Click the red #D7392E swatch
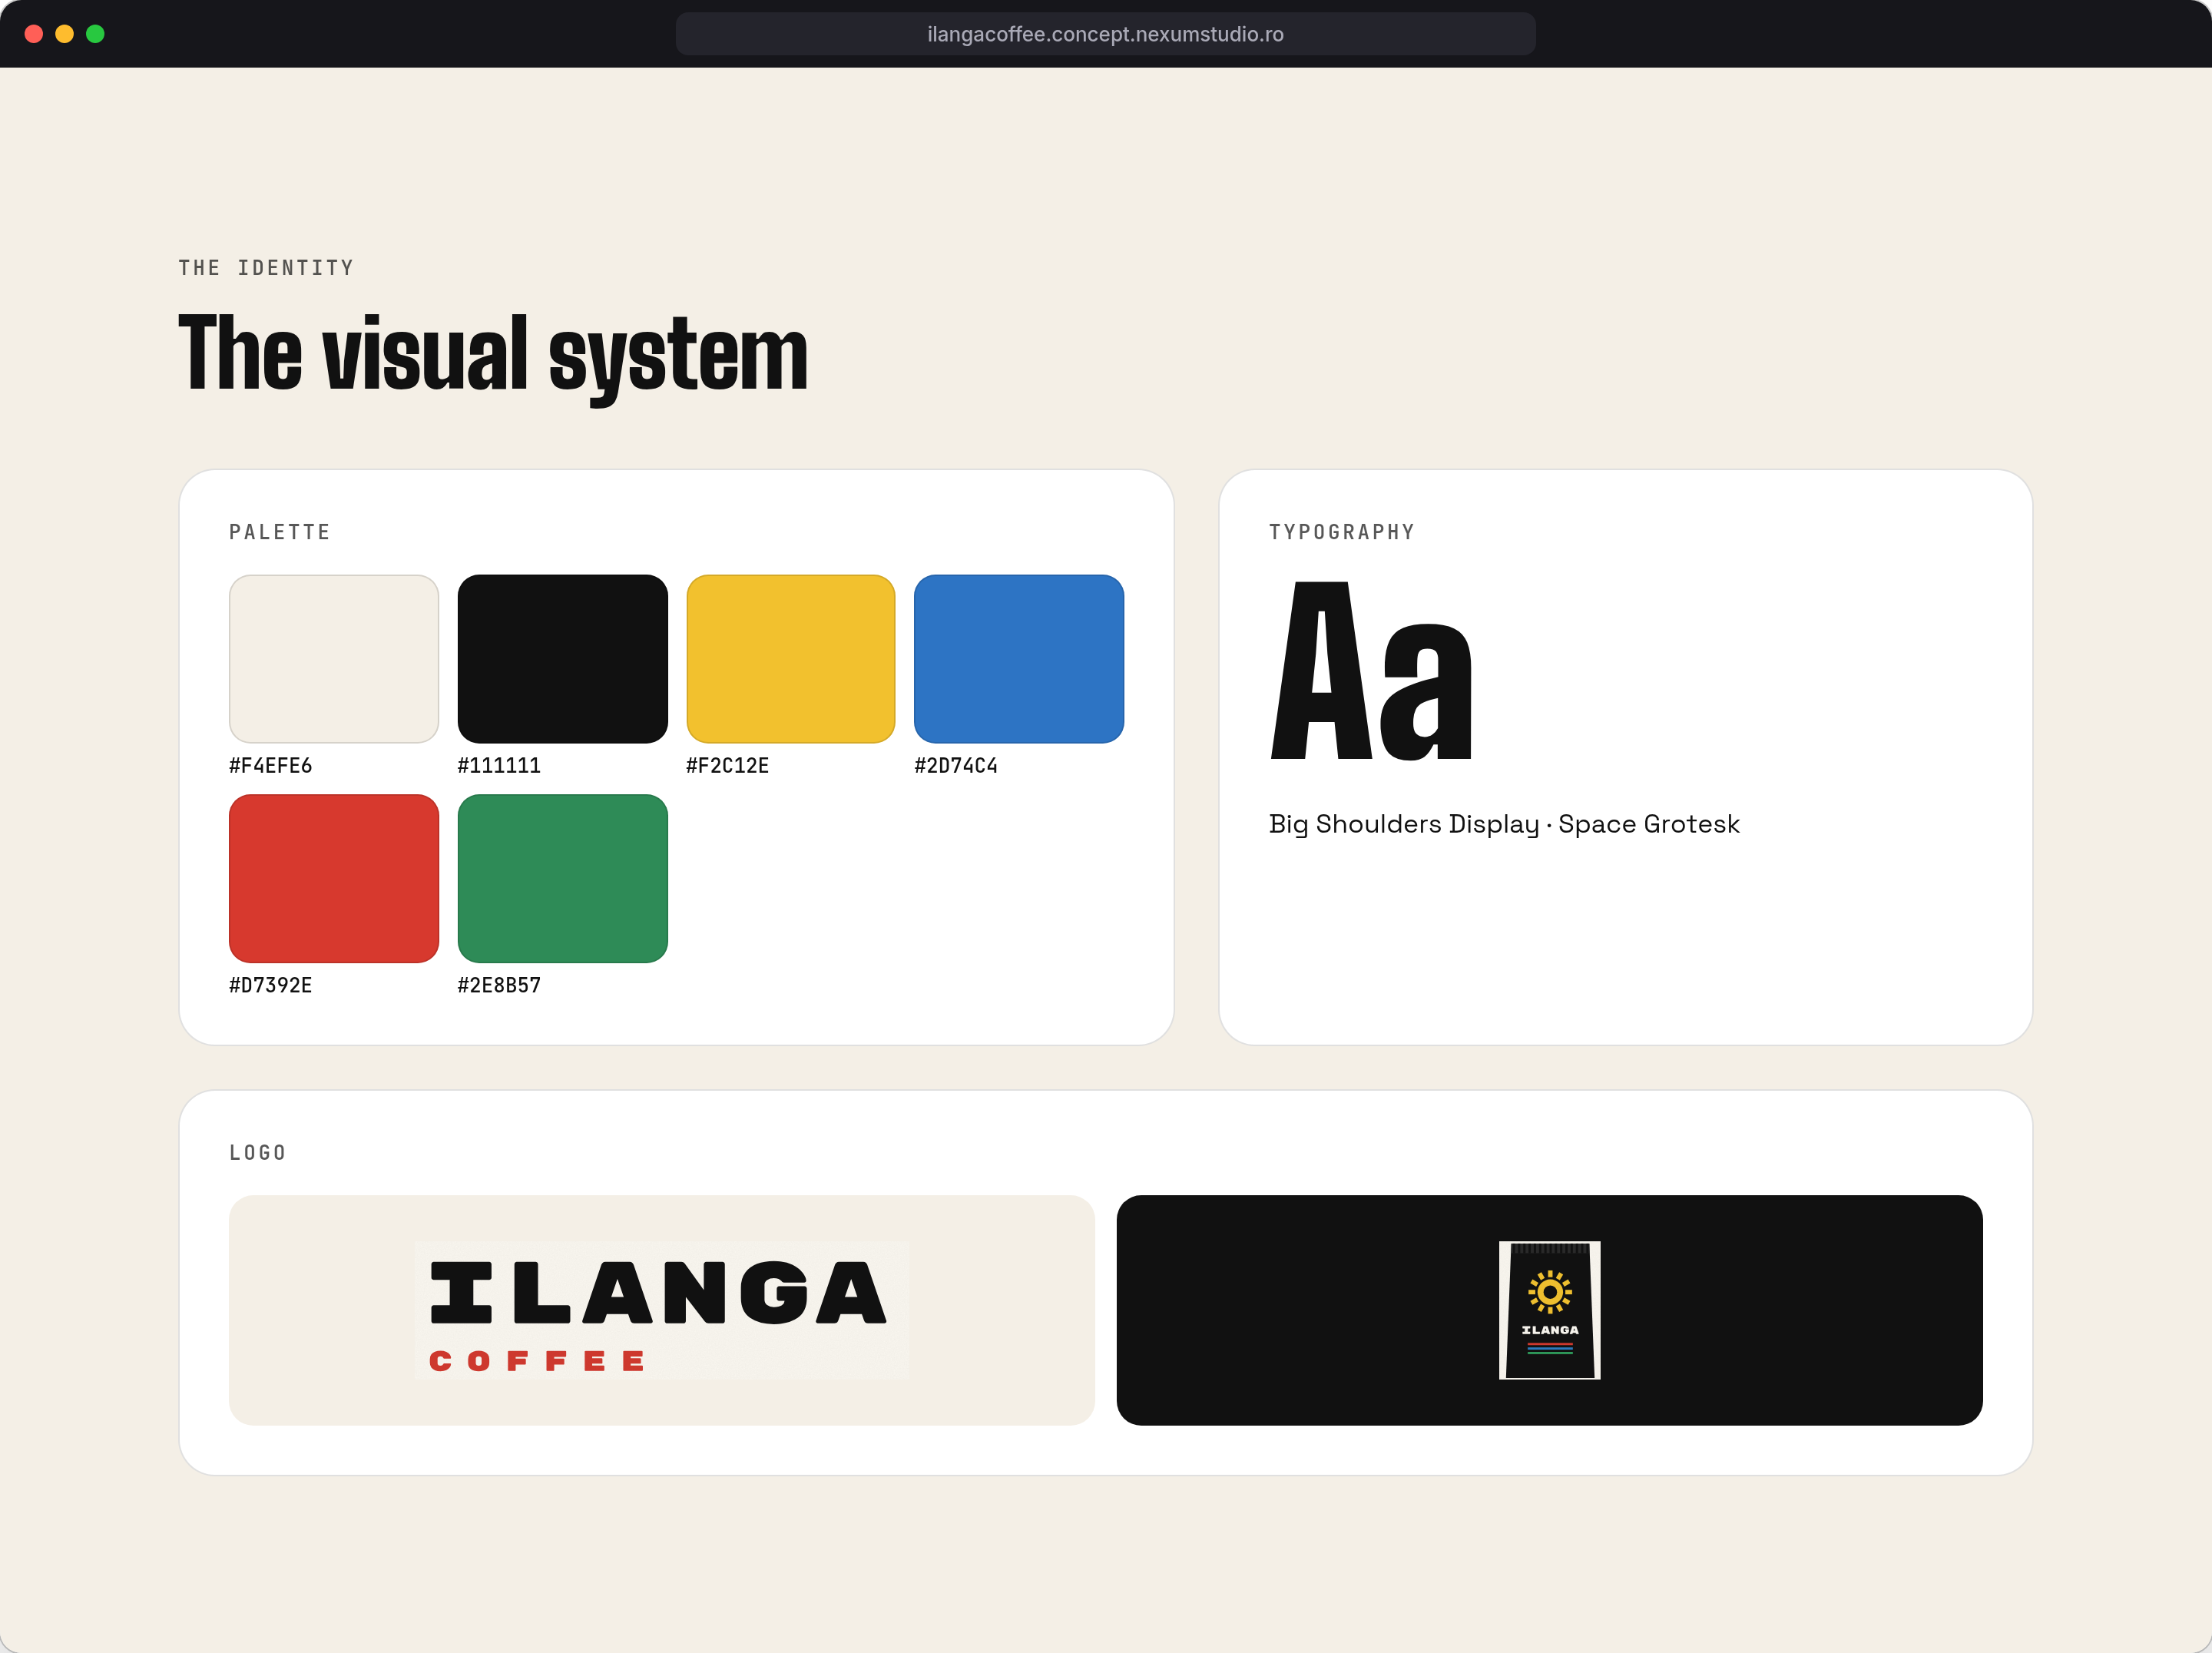2212x1653 pixels. [x=334, y=879]
